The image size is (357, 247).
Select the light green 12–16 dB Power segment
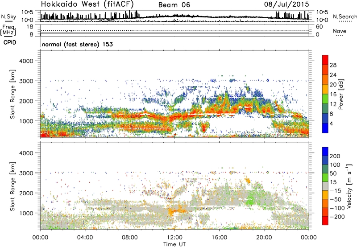point(325,99)
